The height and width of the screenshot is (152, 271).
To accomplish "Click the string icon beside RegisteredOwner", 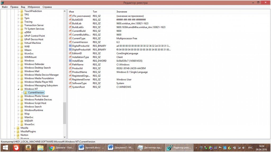I will click(x=70, y=79).
